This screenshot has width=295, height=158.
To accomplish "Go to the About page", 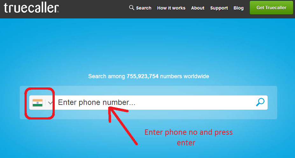I will 198,8.
